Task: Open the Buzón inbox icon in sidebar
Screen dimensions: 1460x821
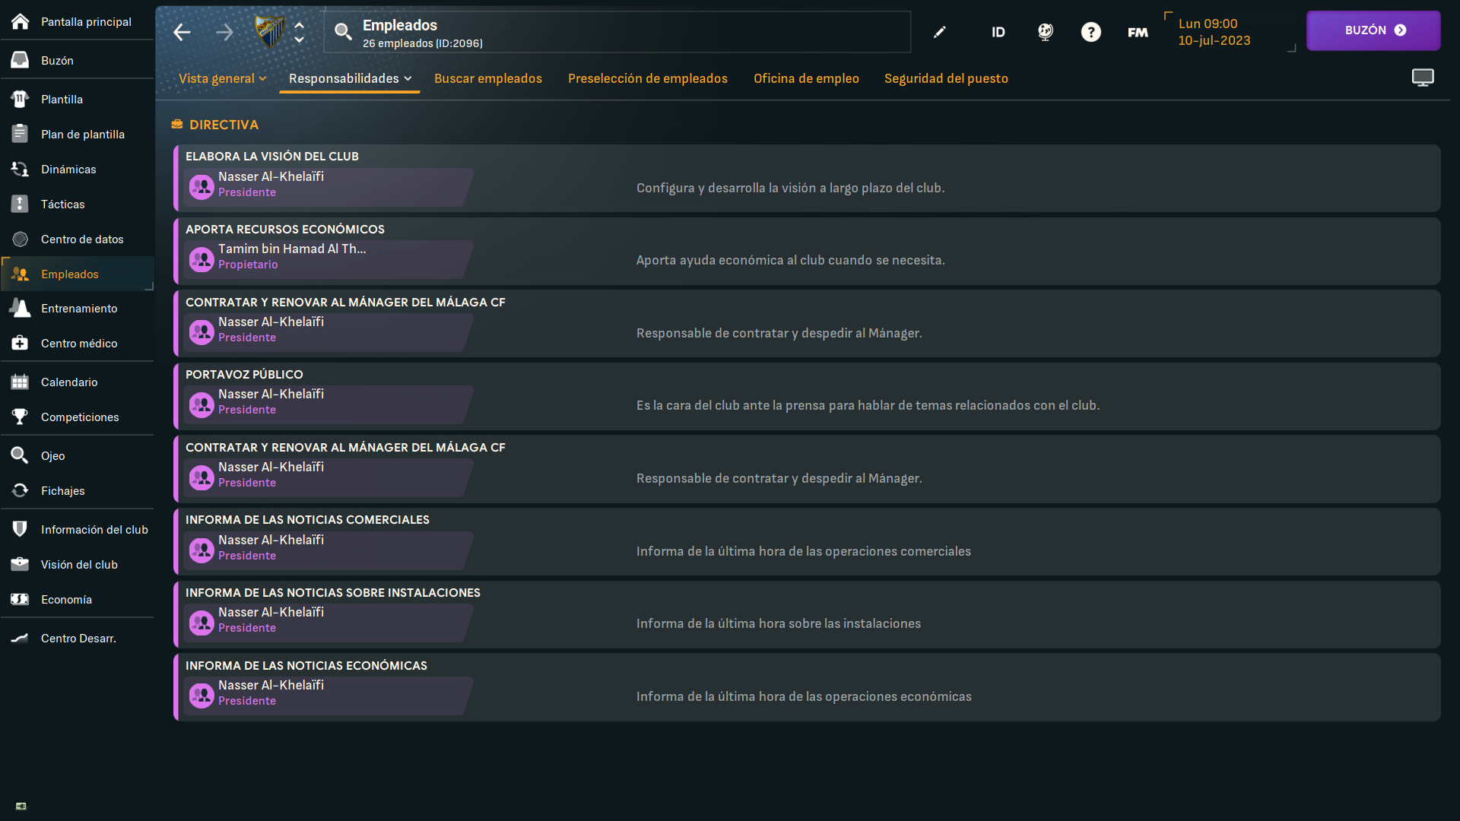Action: click(x=21, y=60)
